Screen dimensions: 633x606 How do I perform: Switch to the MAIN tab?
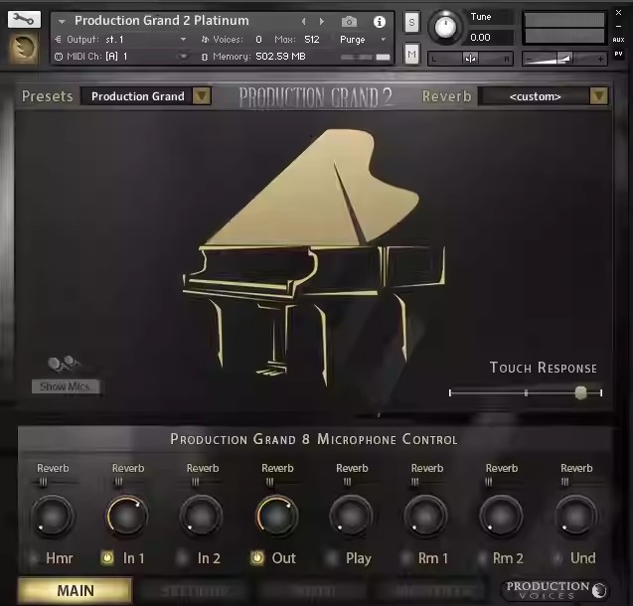point(76,591)
